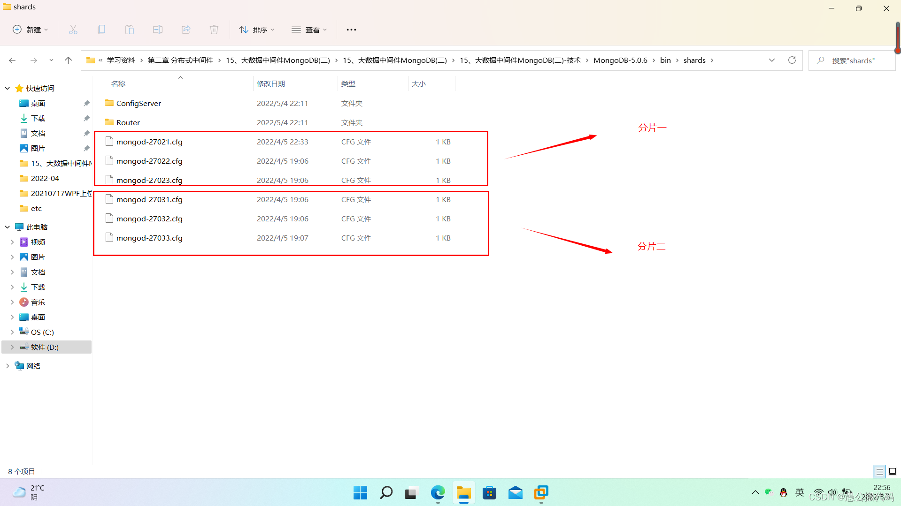Open recent locations dropdown arrow
The height and width of the screenshot is (506, 901).
pos(51,60)
